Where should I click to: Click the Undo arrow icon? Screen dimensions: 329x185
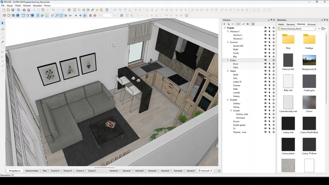(53, 10)
